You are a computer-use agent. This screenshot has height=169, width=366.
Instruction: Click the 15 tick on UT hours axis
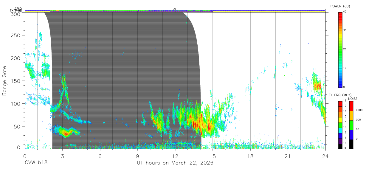(x=213, y=156)
